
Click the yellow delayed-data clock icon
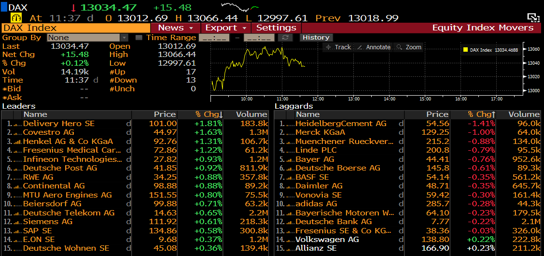pos(16,18)
